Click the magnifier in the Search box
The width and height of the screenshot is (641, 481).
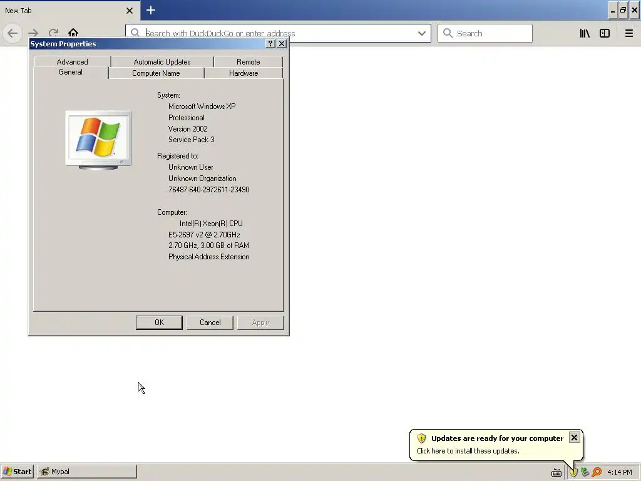coord(448,33)
